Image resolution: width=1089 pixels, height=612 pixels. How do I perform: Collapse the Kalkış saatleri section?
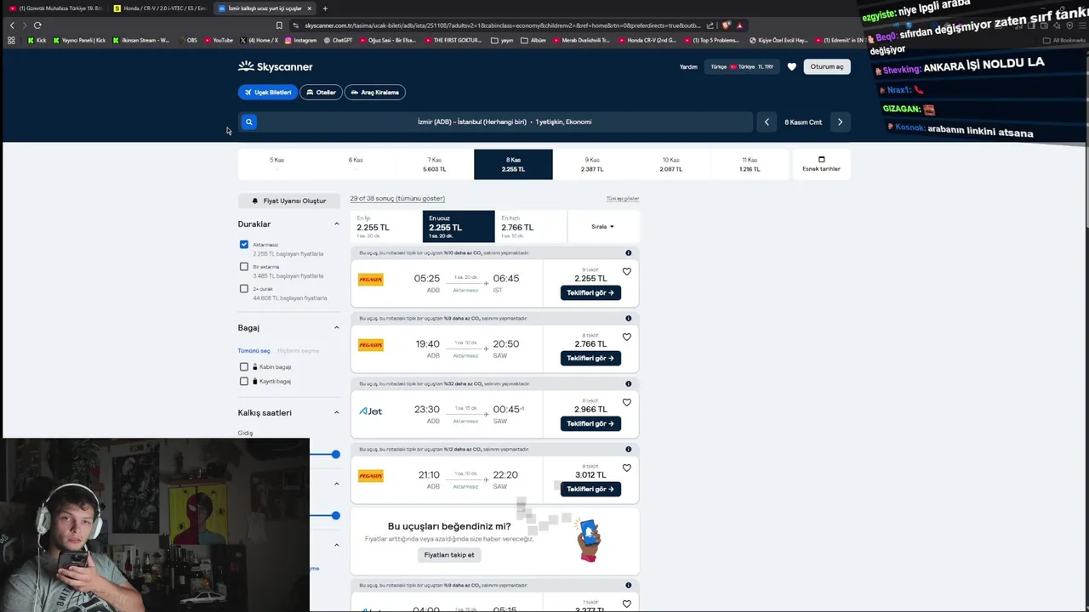pyautogui.click(x=336, y=413)
